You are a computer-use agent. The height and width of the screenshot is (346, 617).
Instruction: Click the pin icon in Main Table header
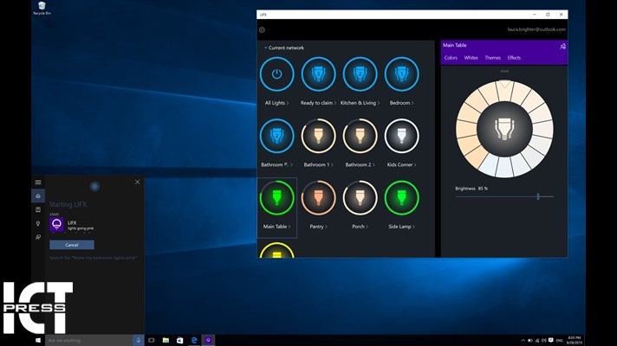coord(562,46)
